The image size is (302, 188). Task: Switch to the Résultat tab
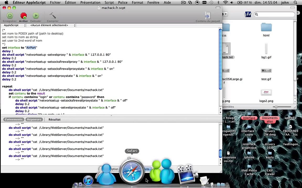point(55,120)
